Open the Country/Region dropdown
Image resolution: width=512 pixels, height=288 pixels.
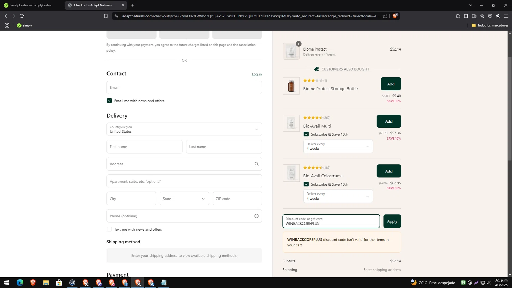pos(184,129)
